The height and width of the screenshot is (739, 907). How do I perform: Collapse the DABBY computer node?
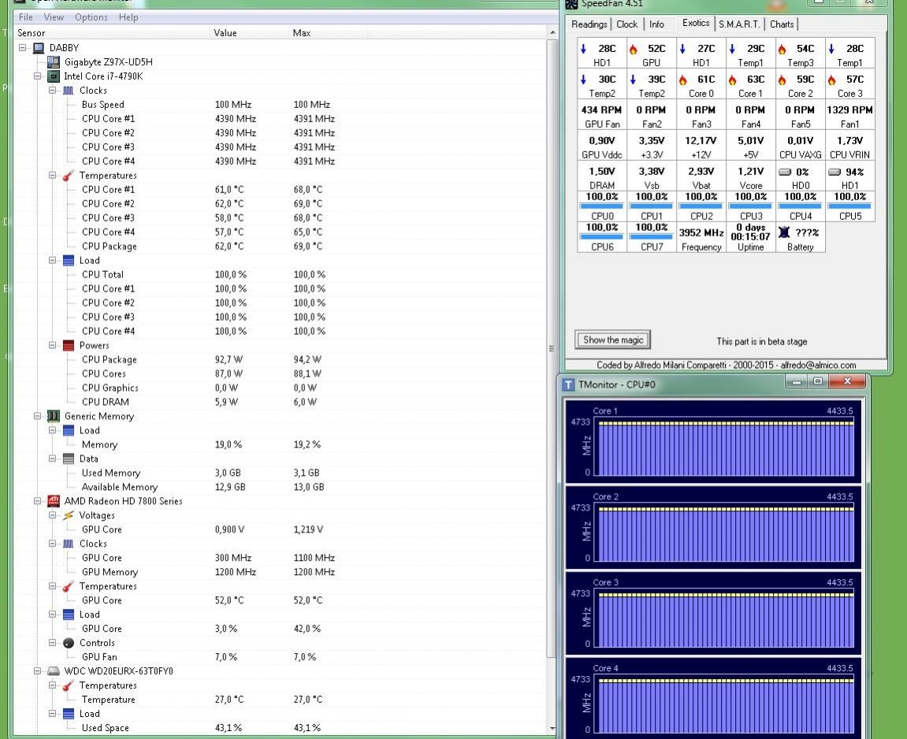pyautogui.click(x=23, y=48)
